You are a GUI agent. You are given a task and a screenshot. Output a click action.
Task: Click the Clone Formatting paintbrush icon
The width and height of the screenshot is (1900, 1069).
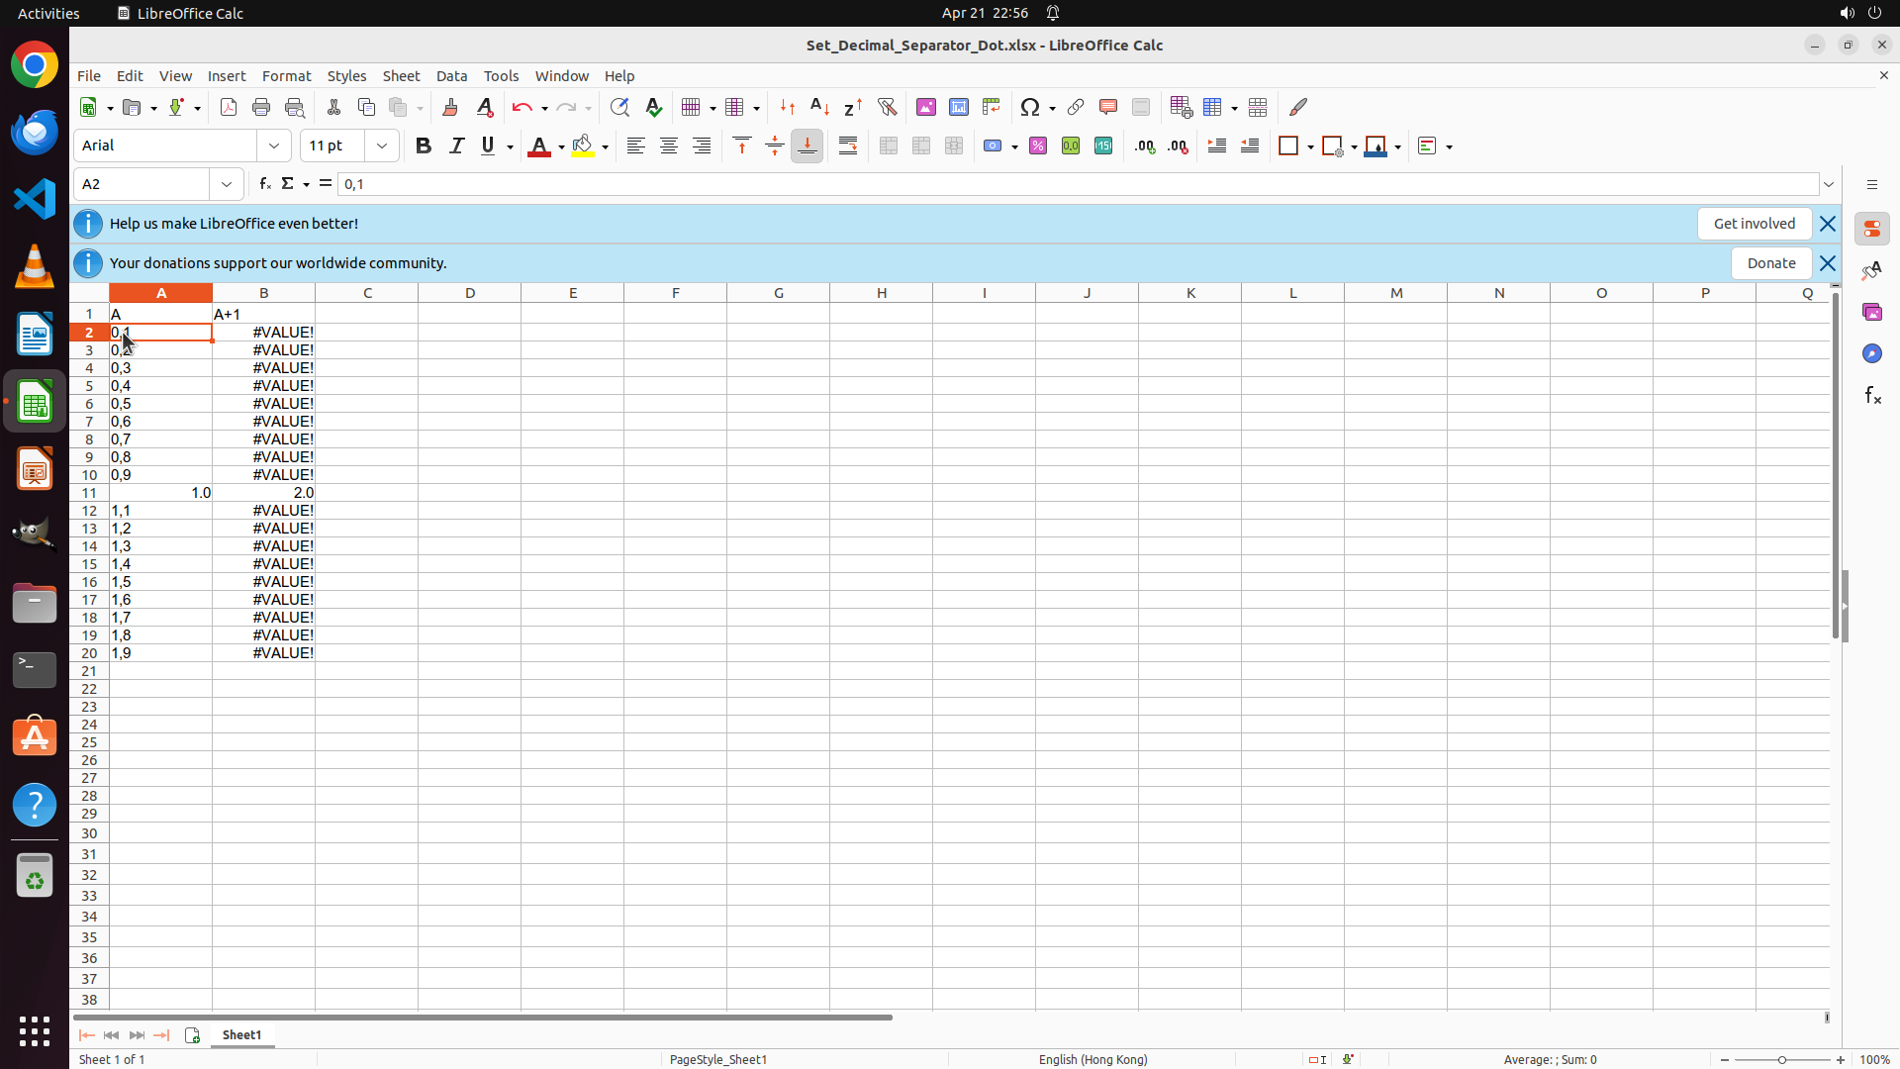point(450,107)
